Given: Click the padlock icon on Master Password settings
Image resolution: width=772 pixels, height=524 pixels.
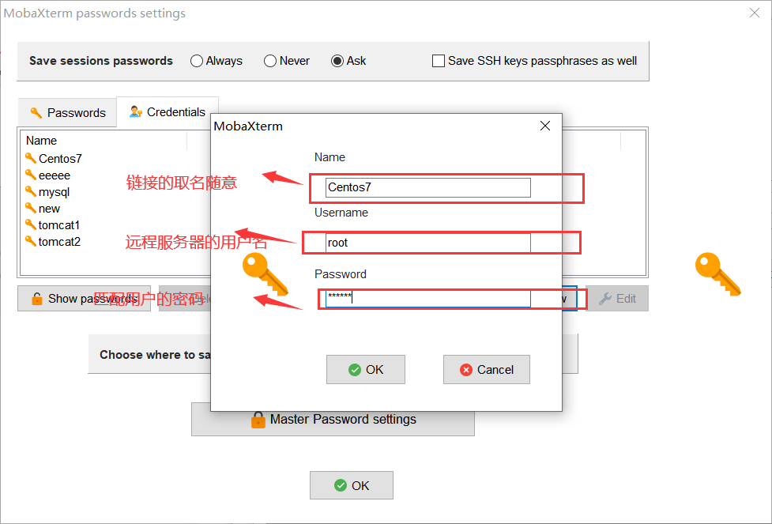Looking at the screenshot, I should pyautogui.click(x=259, y=419).
